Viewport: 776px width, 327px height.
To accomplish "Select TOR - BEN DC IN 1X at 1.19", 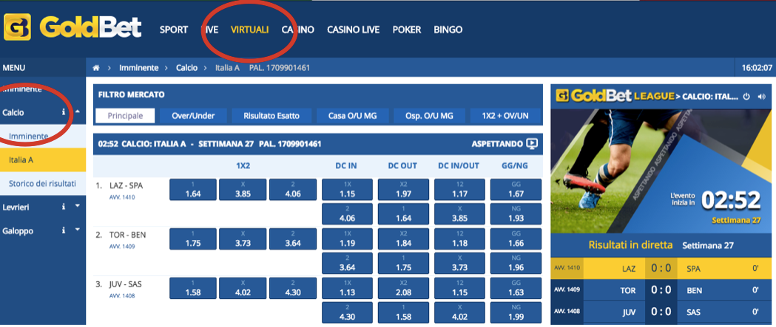I will click(348, 239).
